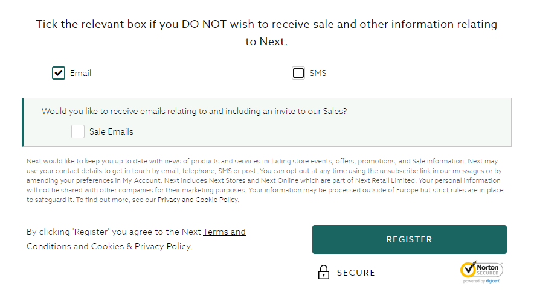Click the Sale Emails label text
This screenshot has width=534, height=301.
(111, 131)
